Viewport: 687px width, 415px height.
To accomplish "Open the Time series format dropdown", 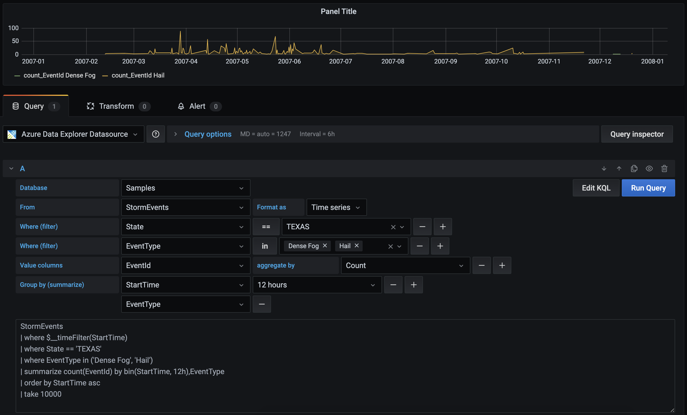I will (x=336, y=207).
